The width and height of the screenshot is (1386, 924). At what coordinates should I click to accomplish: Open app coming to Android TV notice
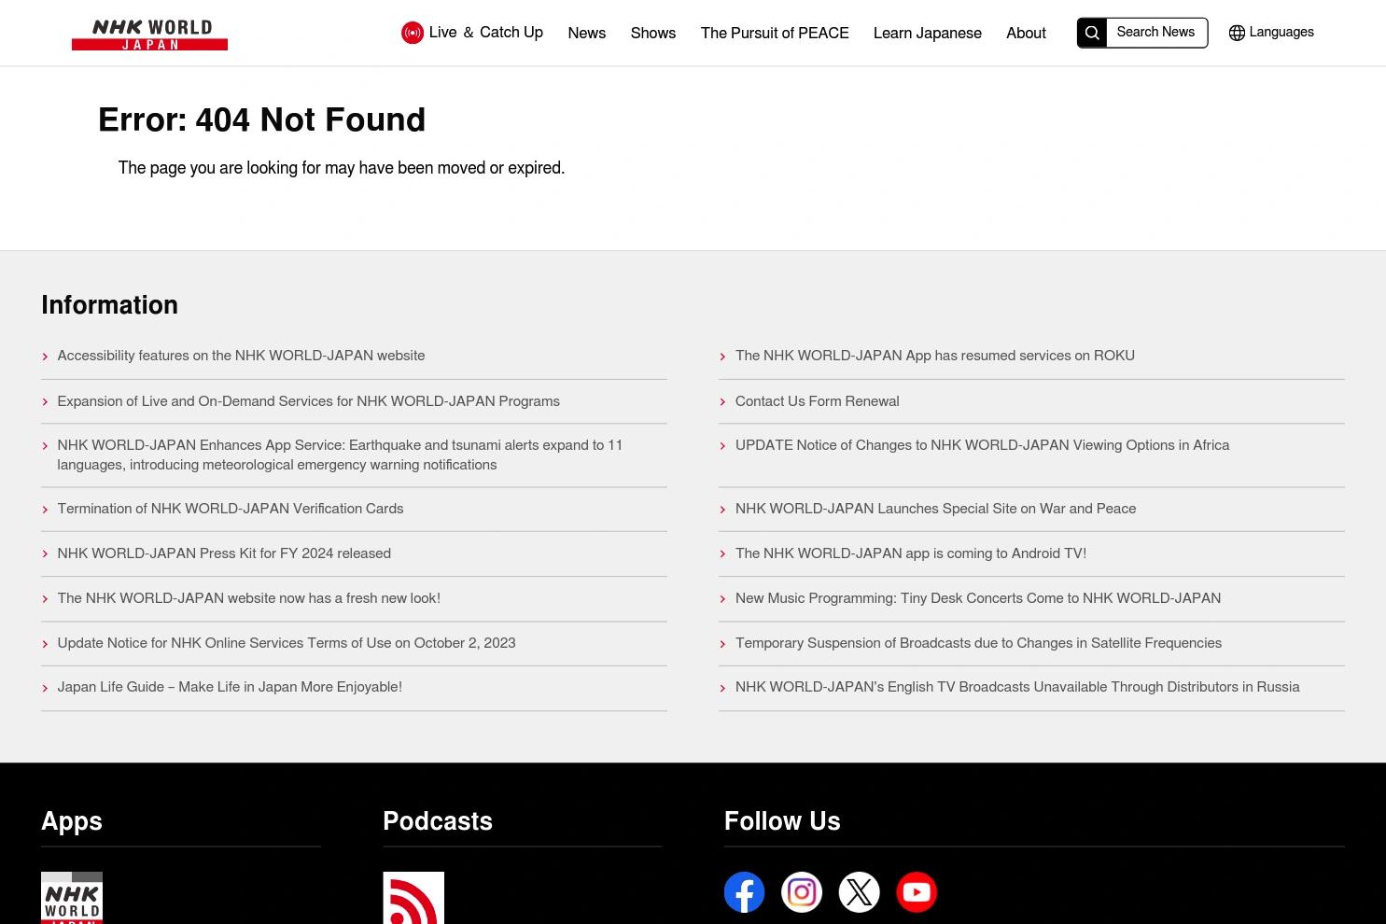911,553
